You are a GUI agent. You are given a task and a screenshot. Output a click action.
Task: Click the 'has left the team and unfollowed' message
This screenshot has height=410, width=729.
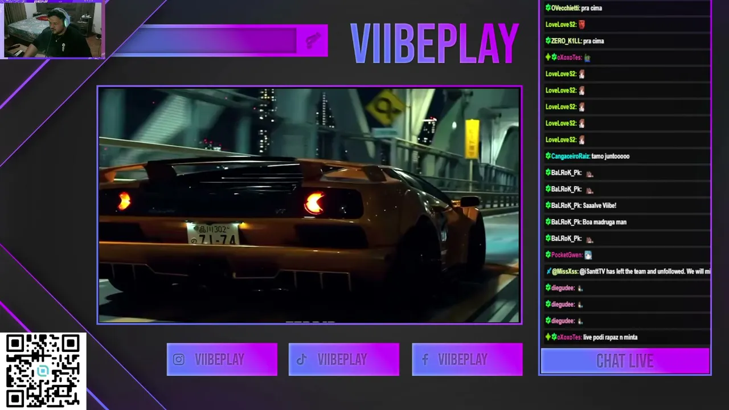pos(645,272)
